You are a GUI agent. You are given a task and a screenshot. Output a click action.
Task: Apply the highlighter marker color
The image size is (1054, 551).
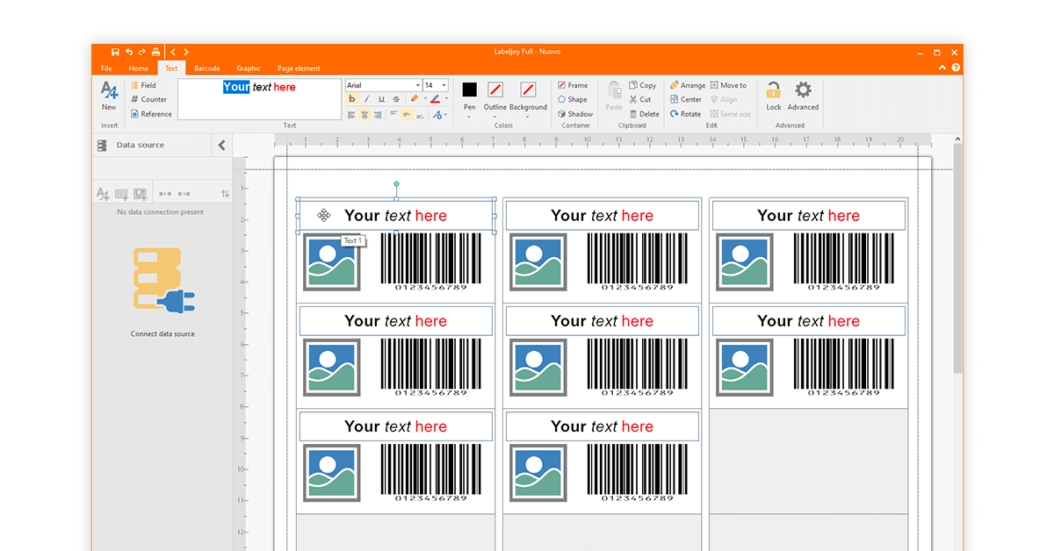click(415, 98)
